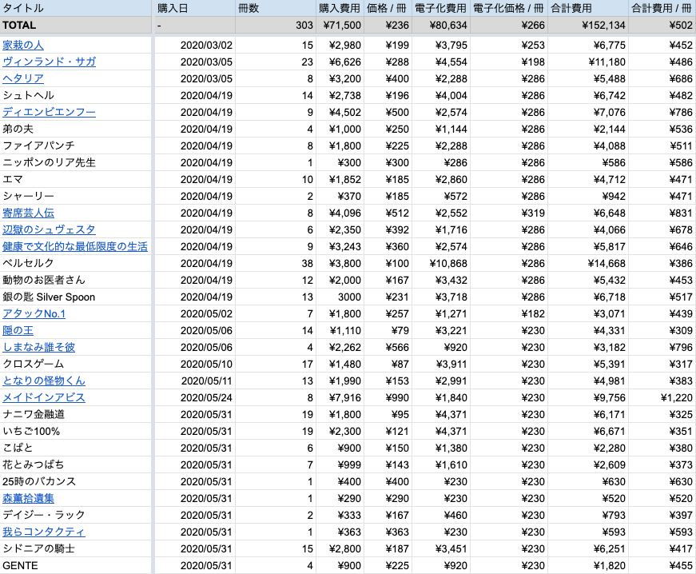Select the いちご100% title cell

tap(76, 431)
